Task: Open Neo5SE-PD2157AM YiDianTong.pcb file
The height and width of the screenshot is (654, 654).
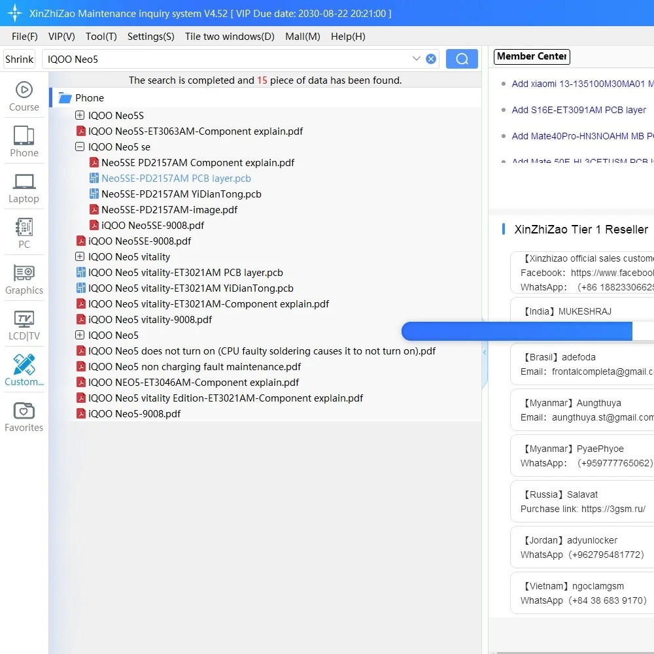Action: tap(181, 194)
